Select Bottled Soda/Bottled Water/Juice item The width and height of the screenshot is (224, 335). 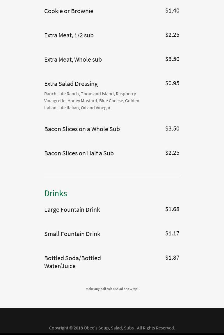point(72,262)
